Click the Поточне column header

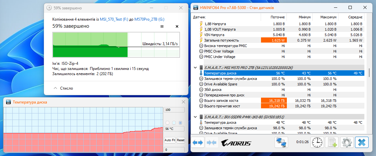coord(277,17)
